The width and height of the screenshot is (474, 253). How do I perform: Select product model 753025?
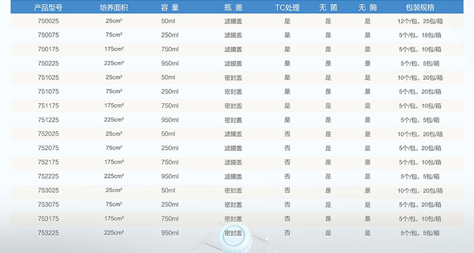click(x=48, y=190)
